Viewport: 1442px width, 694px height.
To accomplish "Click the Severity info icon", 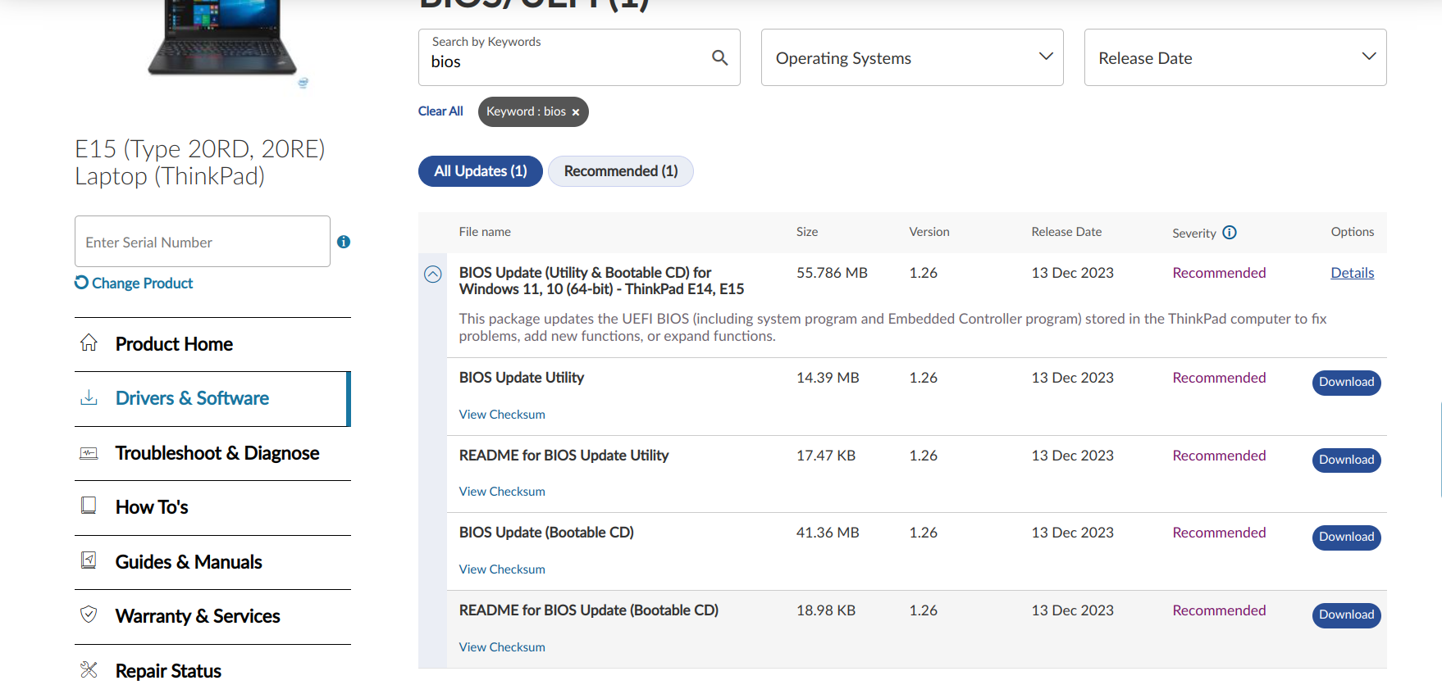I will (1230, 233).
